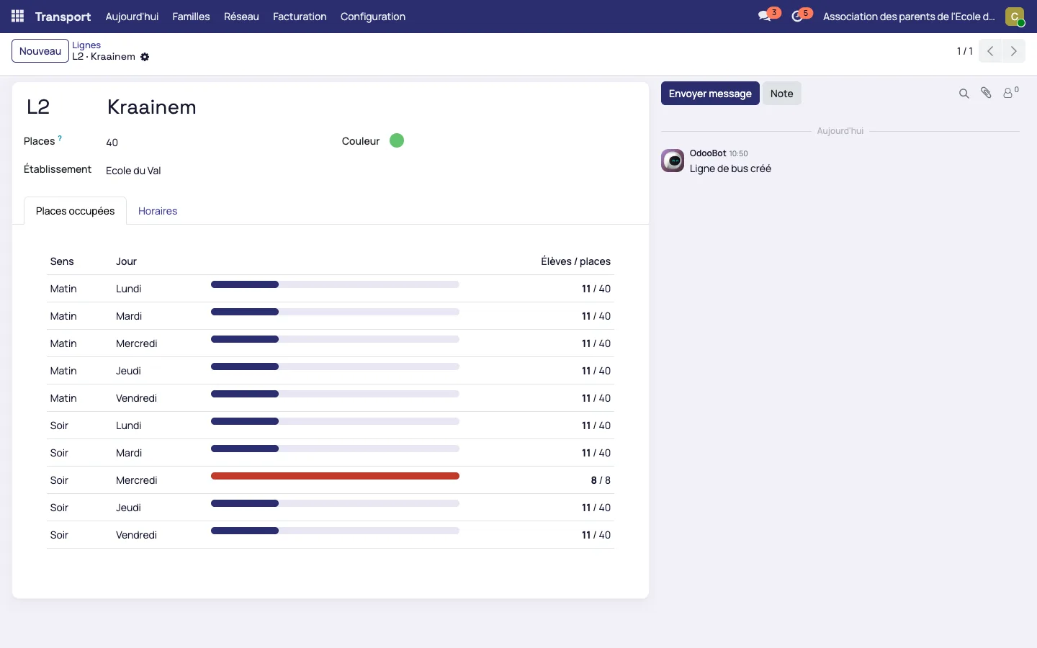Open the gear actions menu beside L2 · Kraainem
The width and height of the screenshot is (1037, 648).
coord(145,57)
